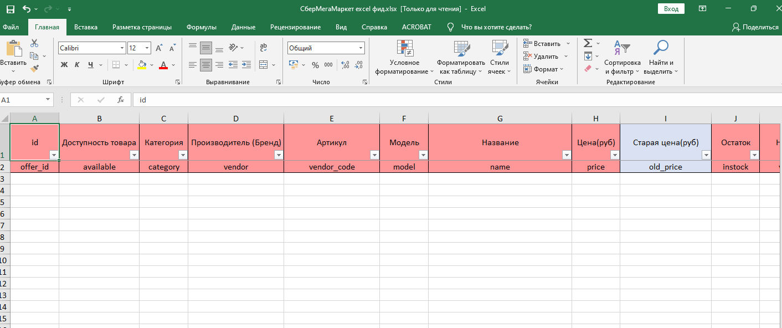
Task: Toggle Bold formatting
Action: [64, 65]
